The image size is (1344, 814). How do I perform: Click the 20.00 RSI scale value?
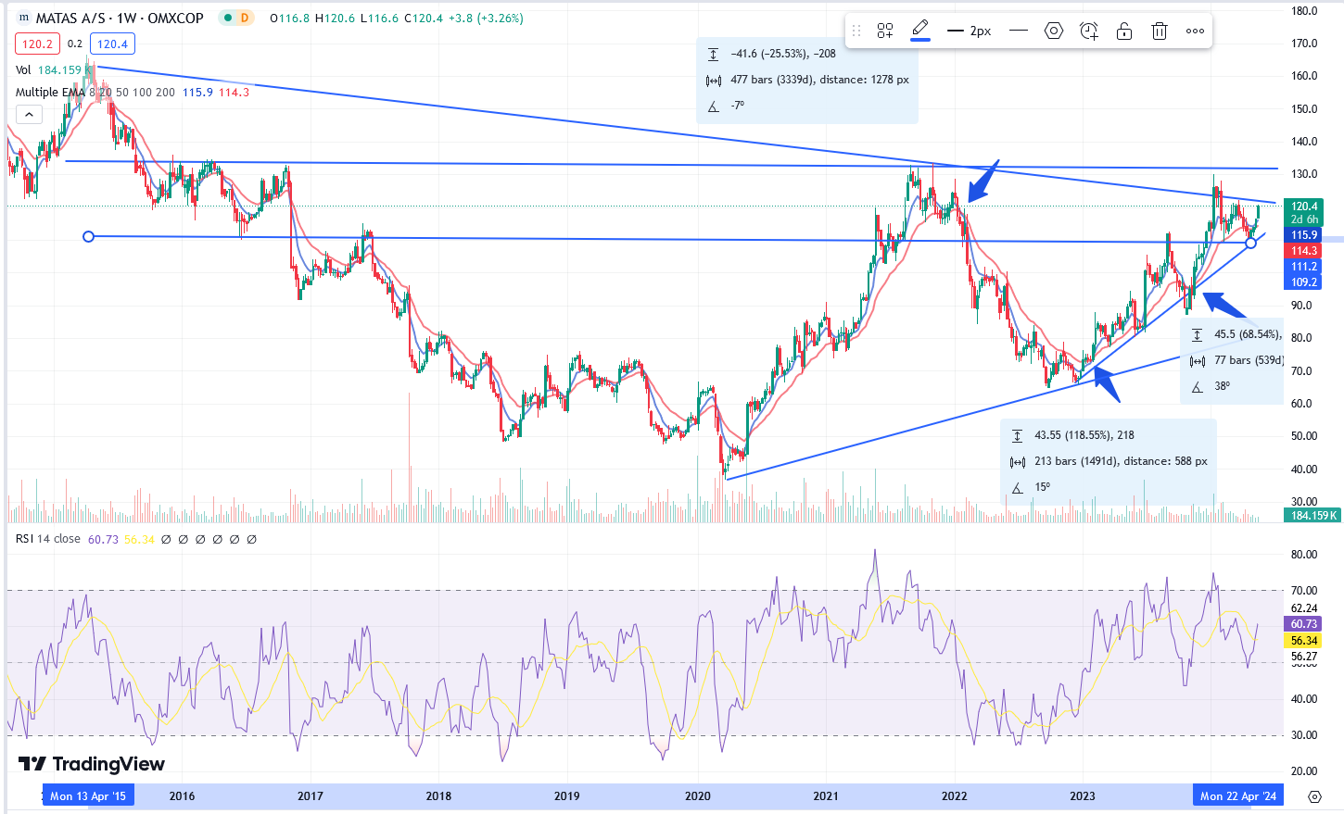click(x=1304, y=770)
